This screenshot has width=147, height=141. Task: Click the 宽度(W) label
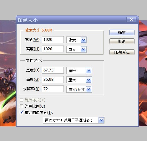(x=33, y=40)
